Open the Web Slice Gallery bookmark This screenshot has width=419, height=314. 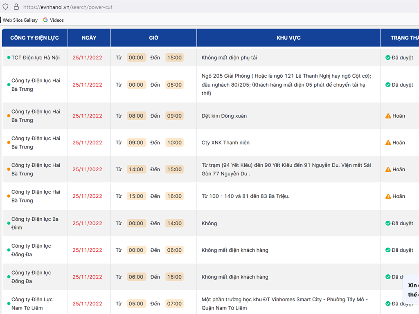pyautogui.click(x=20, y=20)
